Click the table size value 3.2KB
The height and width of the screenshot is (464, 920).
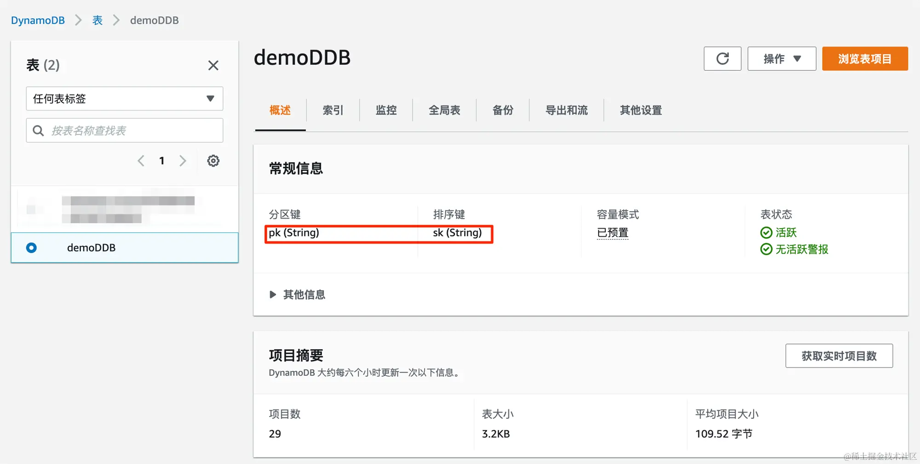pyautogui.click(x=496, y=434)
